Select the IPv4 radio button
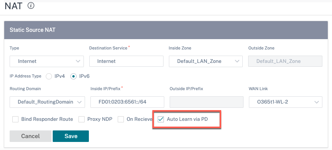Viewport: 332px width, 150px height. coord(49,76)
